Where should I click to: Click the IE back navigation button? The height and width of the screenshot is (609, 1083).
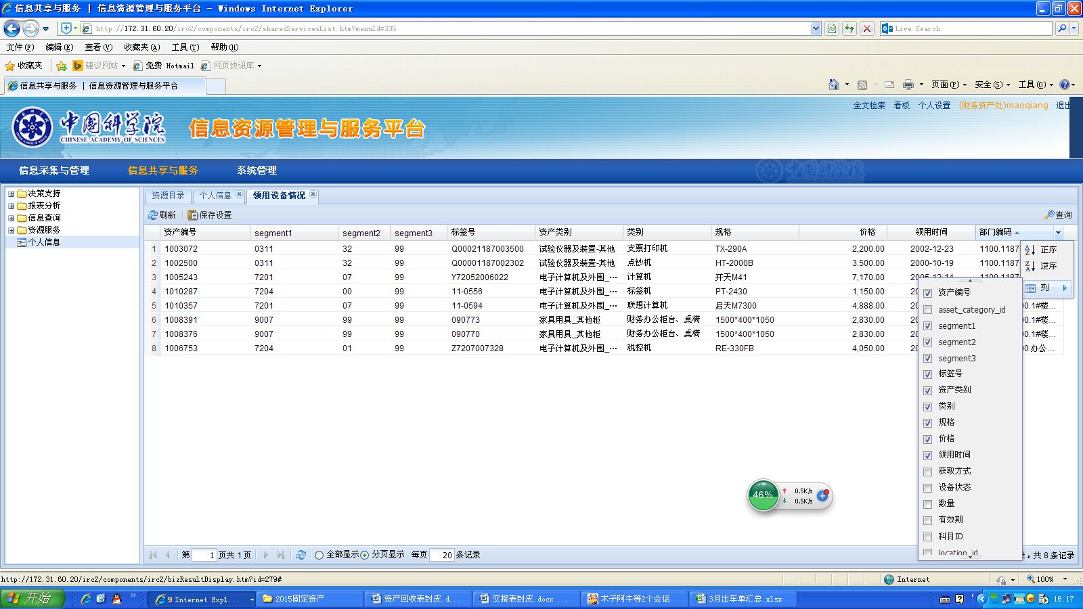pyautogui.click(x=12, y=28)
